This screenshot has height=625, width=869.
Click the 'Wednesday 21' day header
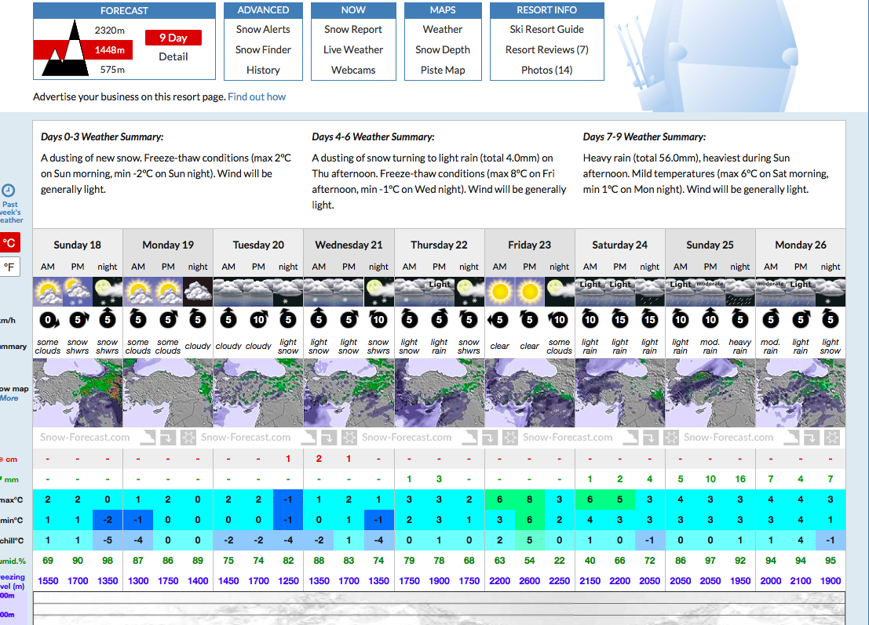pyautogui.click(x=349, y=245)
